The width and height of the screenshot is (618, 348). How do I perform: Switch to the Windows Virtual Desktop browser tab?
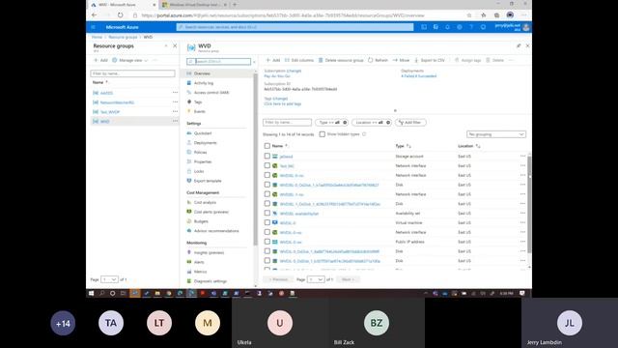(x=195, y=5)
